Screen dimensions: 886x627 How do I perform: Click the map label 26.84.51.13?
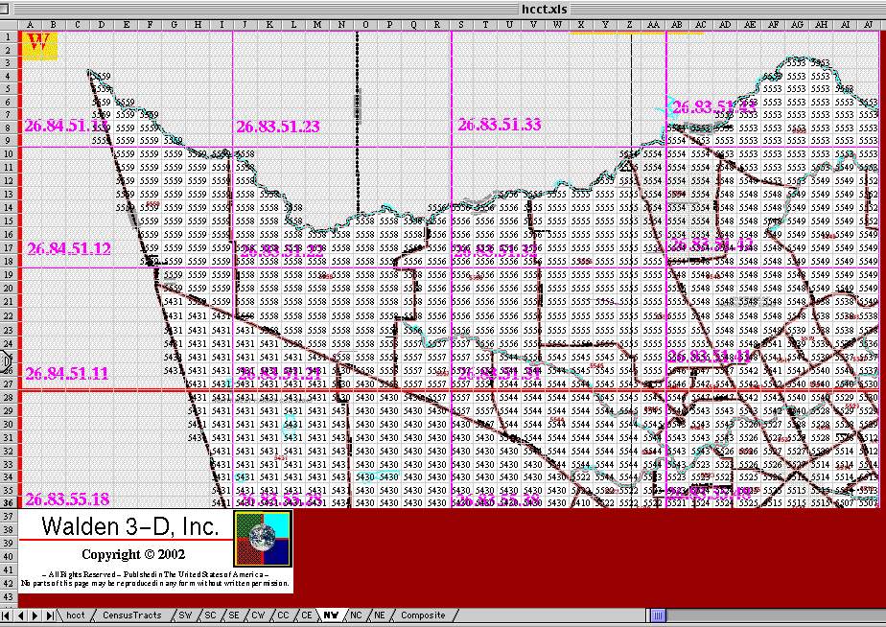pos(65,126)
